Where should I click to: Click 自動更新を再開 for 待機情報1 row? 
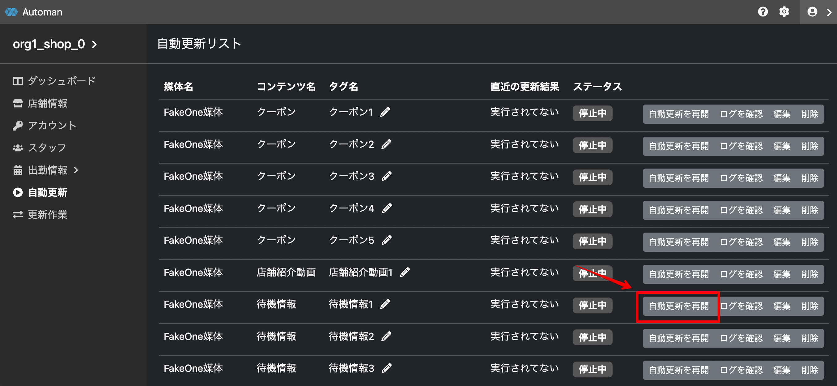[678, 306]
